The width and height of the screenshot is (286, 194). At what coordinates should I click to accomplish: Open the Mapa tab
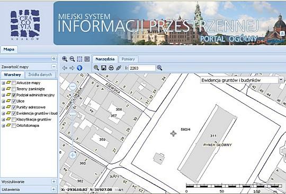pos(9,49)
